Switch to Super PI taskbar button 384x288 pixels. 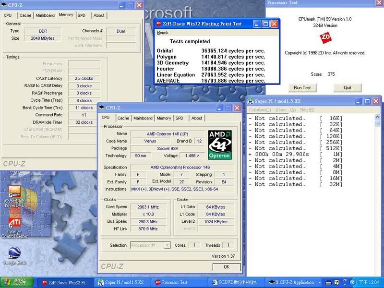coord(122,283)
